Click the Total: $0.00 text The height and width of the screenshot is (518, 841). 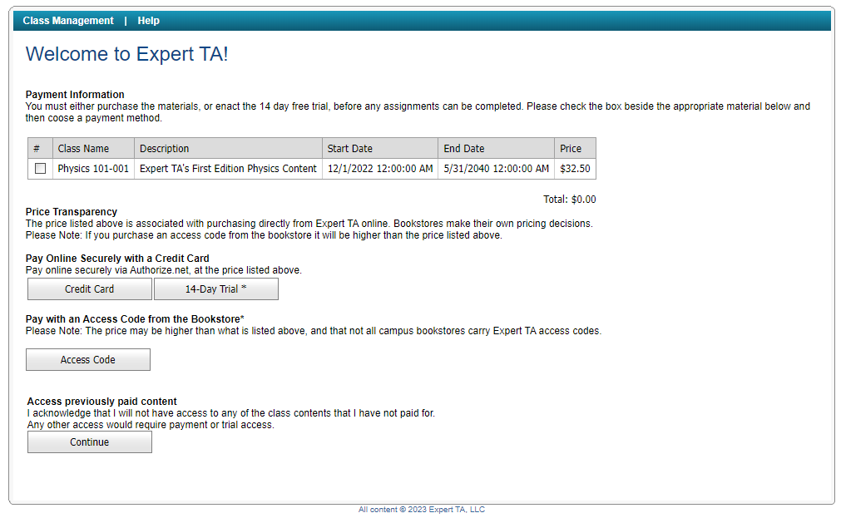pyautogui.click(x=570, y=200)
